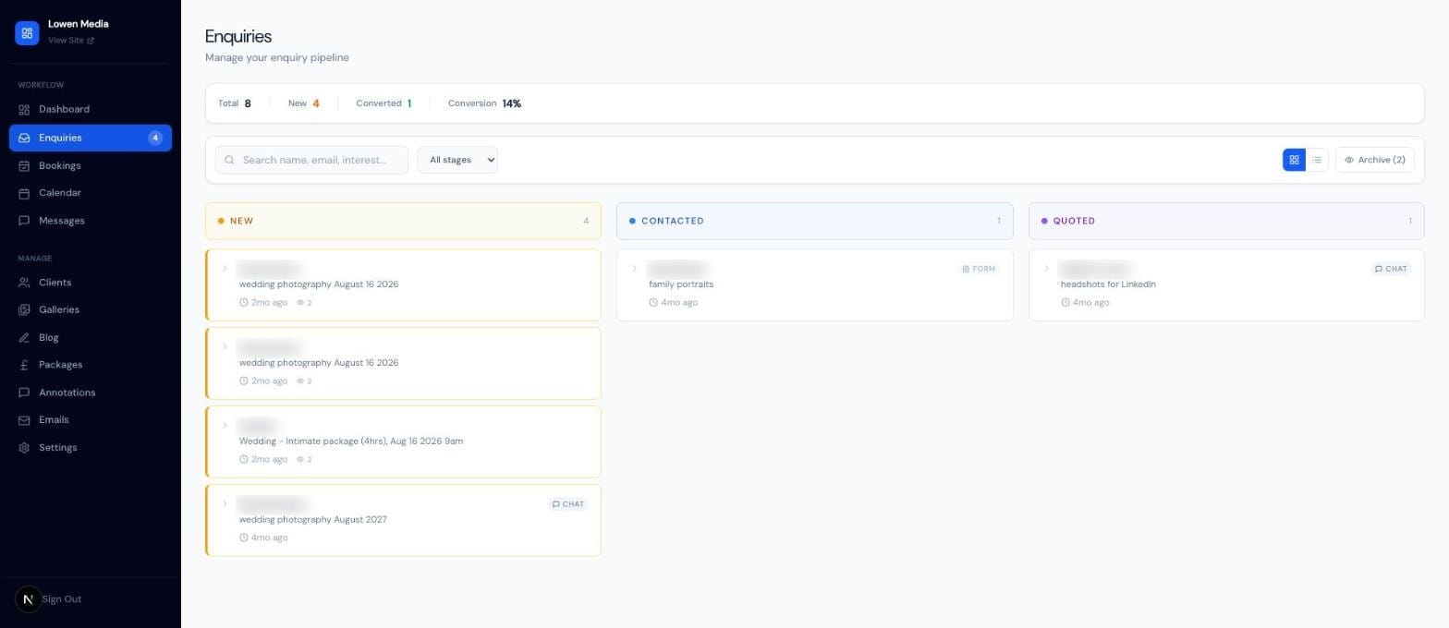This screenshot has height=628, width=1449.
Task: Click the Settings gear icon
Action: 24,448
